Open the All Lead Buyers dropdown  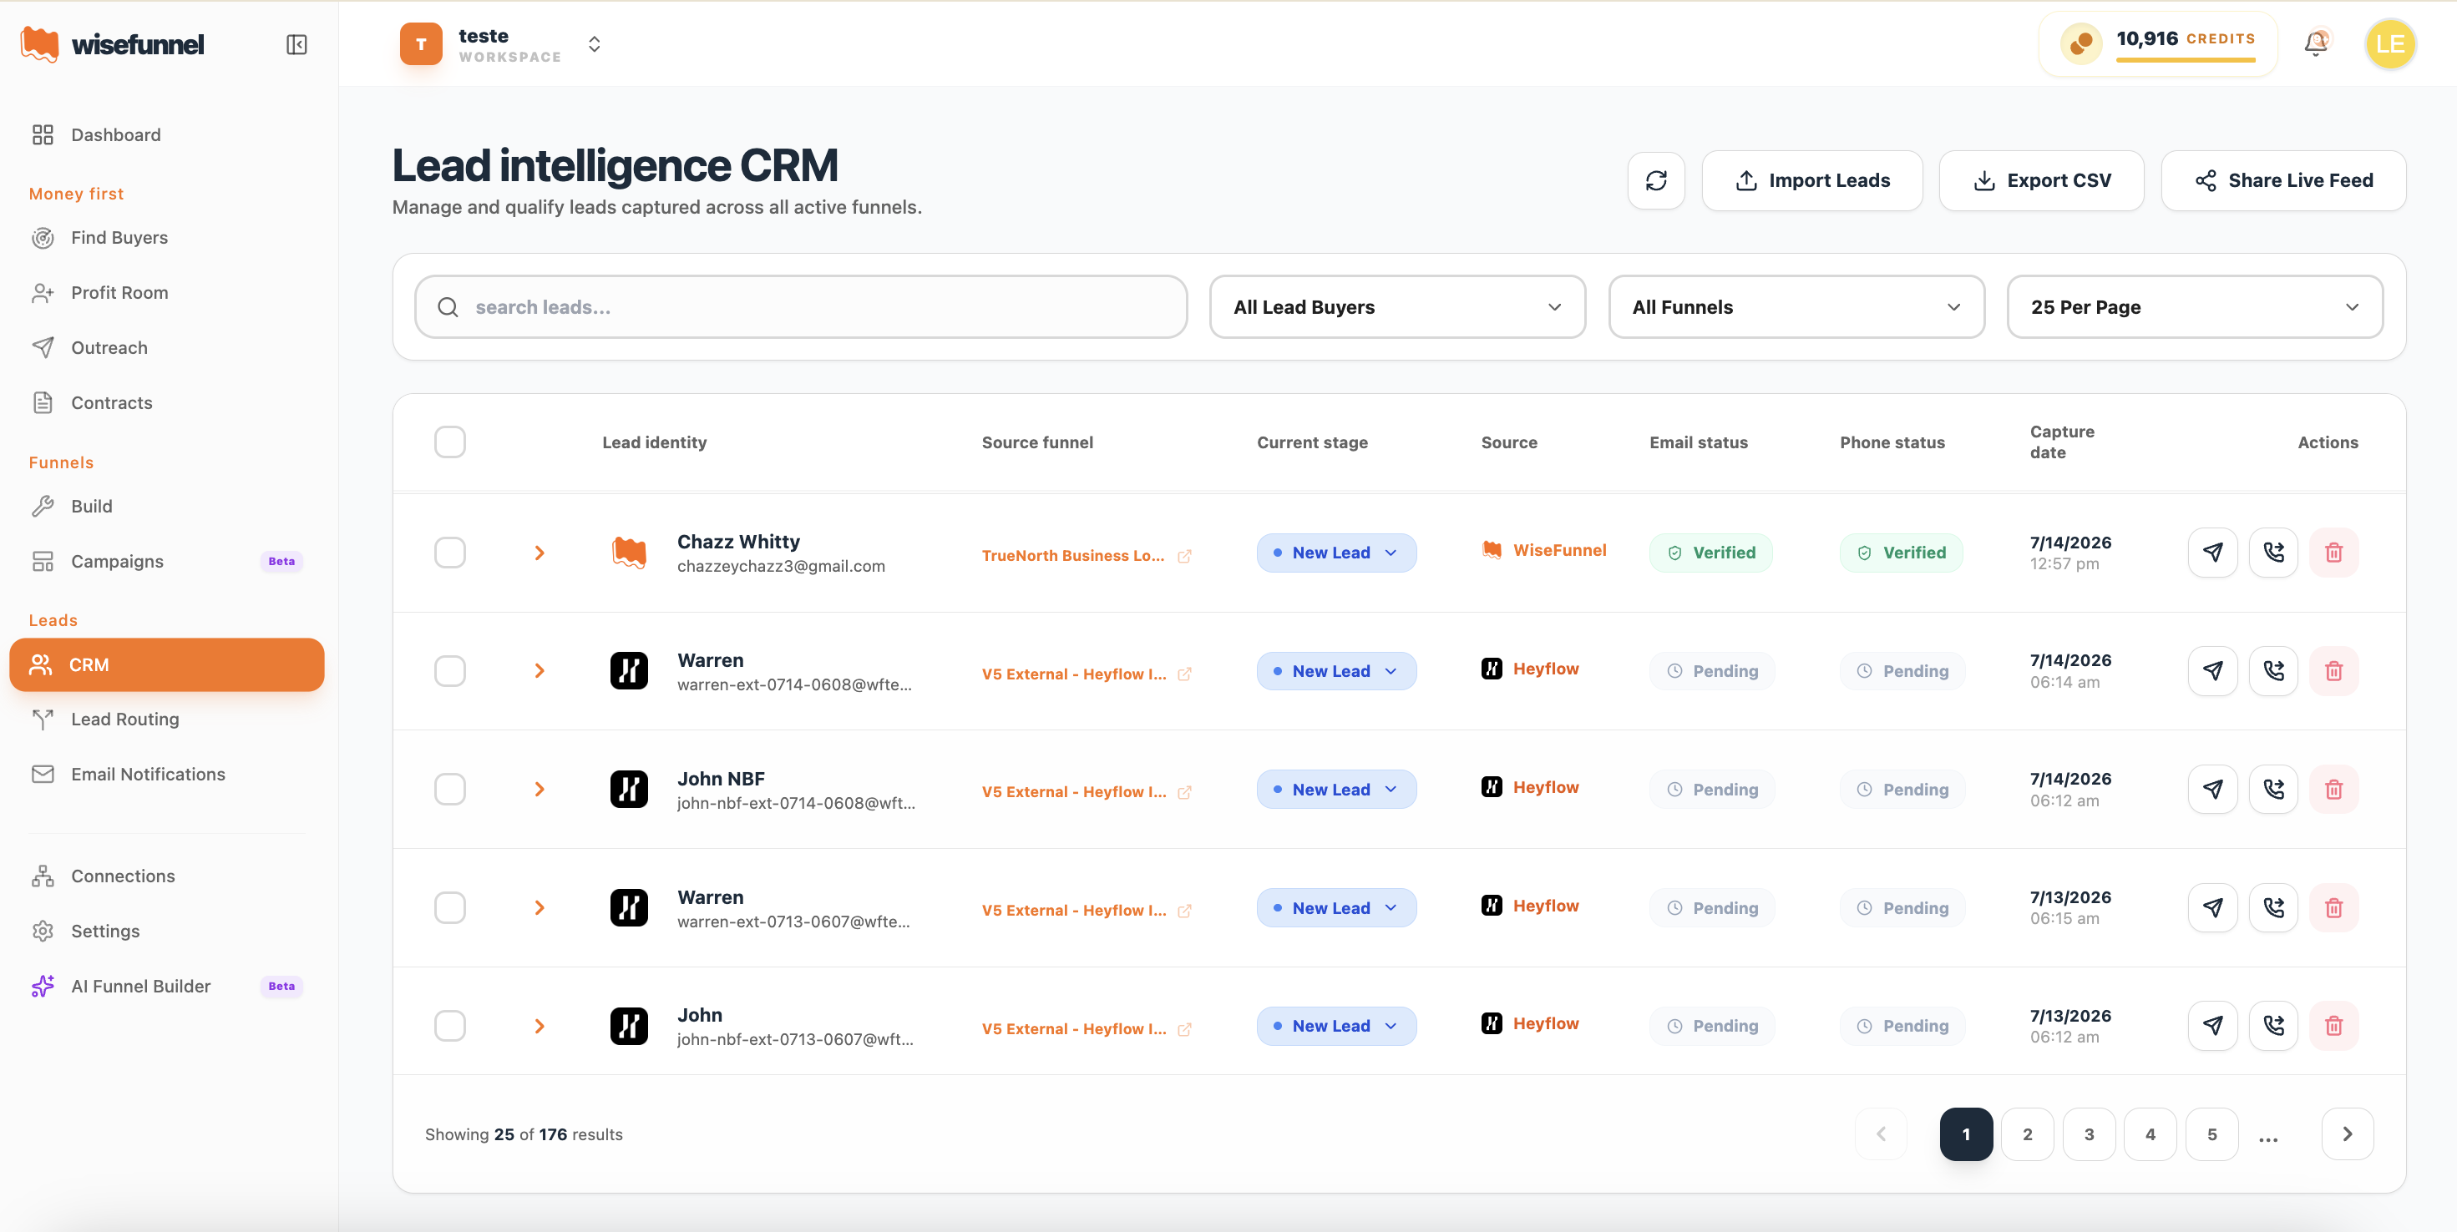tap(1397, 307)
